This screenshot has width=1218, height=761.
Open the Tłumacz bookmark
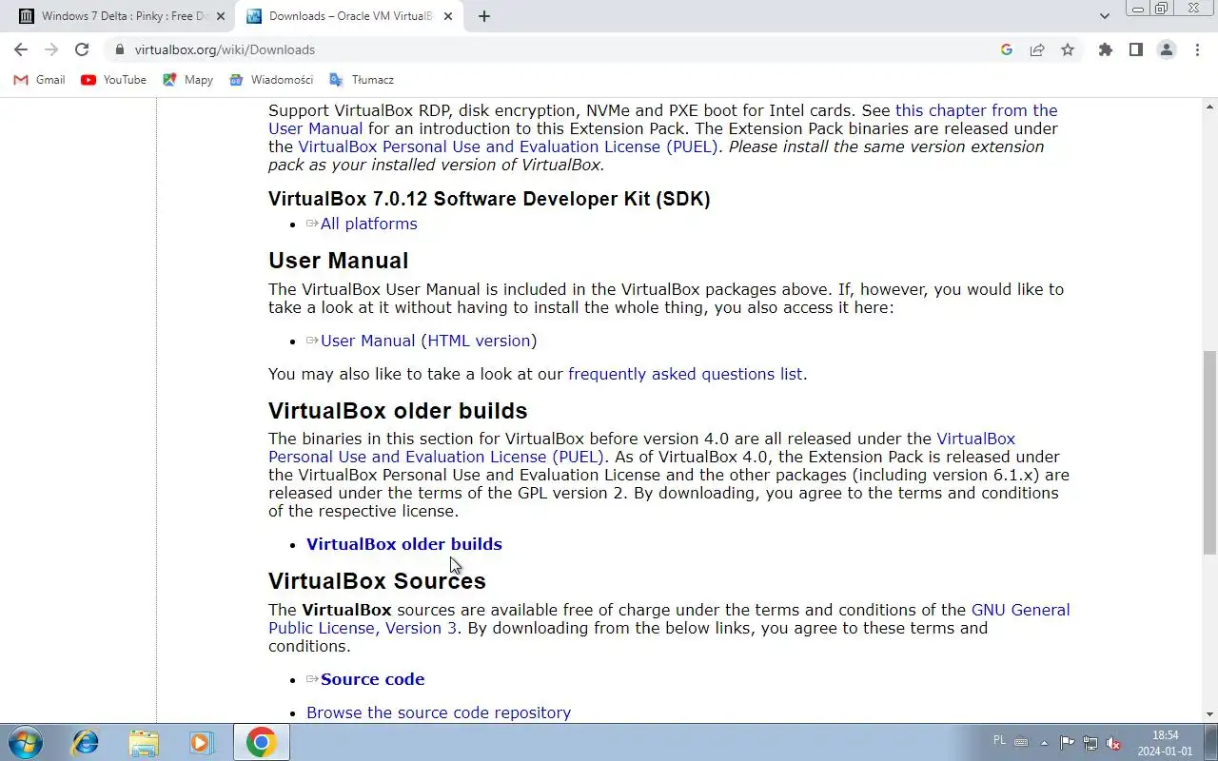pyautogui.click(x=361, y=80)
